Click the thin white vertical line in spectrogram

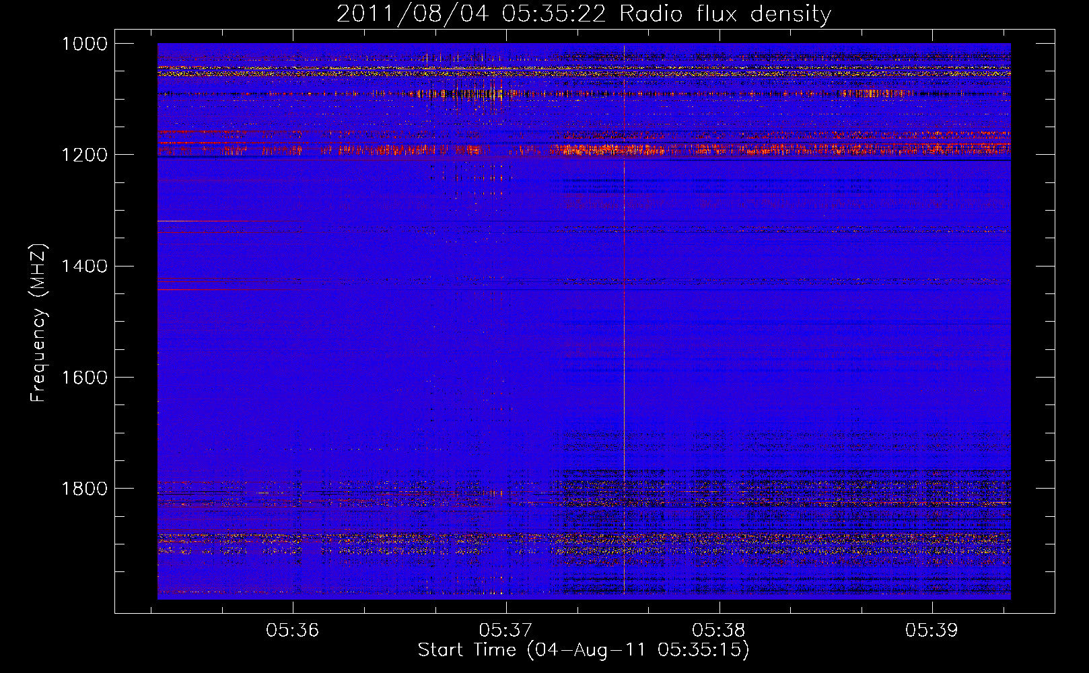coord(624,319)
